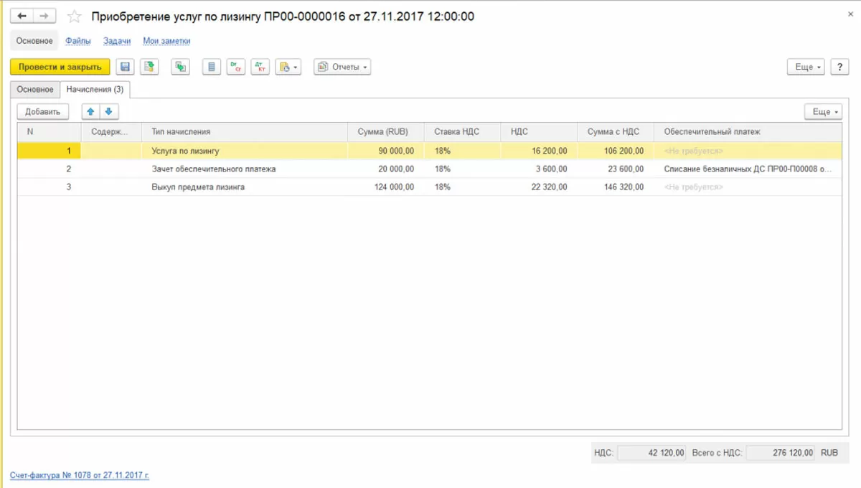This screenshot has height=488, width=861.
Task: Click the НДС total field 42 120,00
Action: [651, 453]
